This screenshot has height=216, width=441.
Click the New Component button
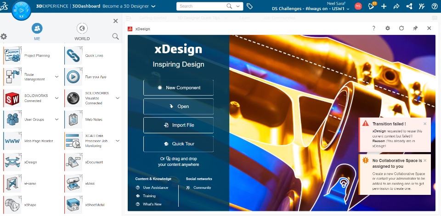[178, 88]
